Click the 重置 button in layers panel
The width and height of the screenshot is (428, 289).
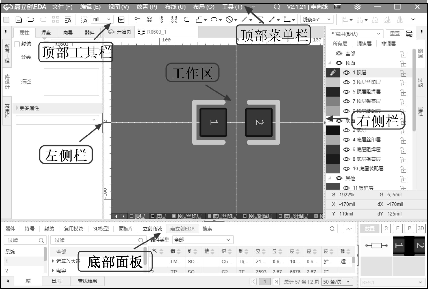(395, 34)
